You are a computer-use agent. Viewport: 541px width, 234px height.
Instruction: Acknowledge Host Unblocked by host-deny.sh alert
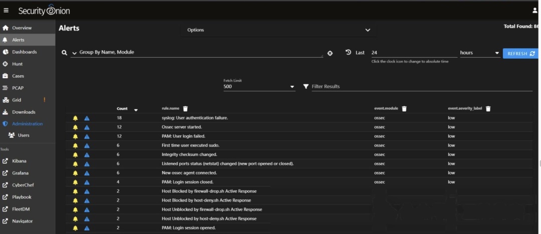pyautogui.click(x=75, y=219)
